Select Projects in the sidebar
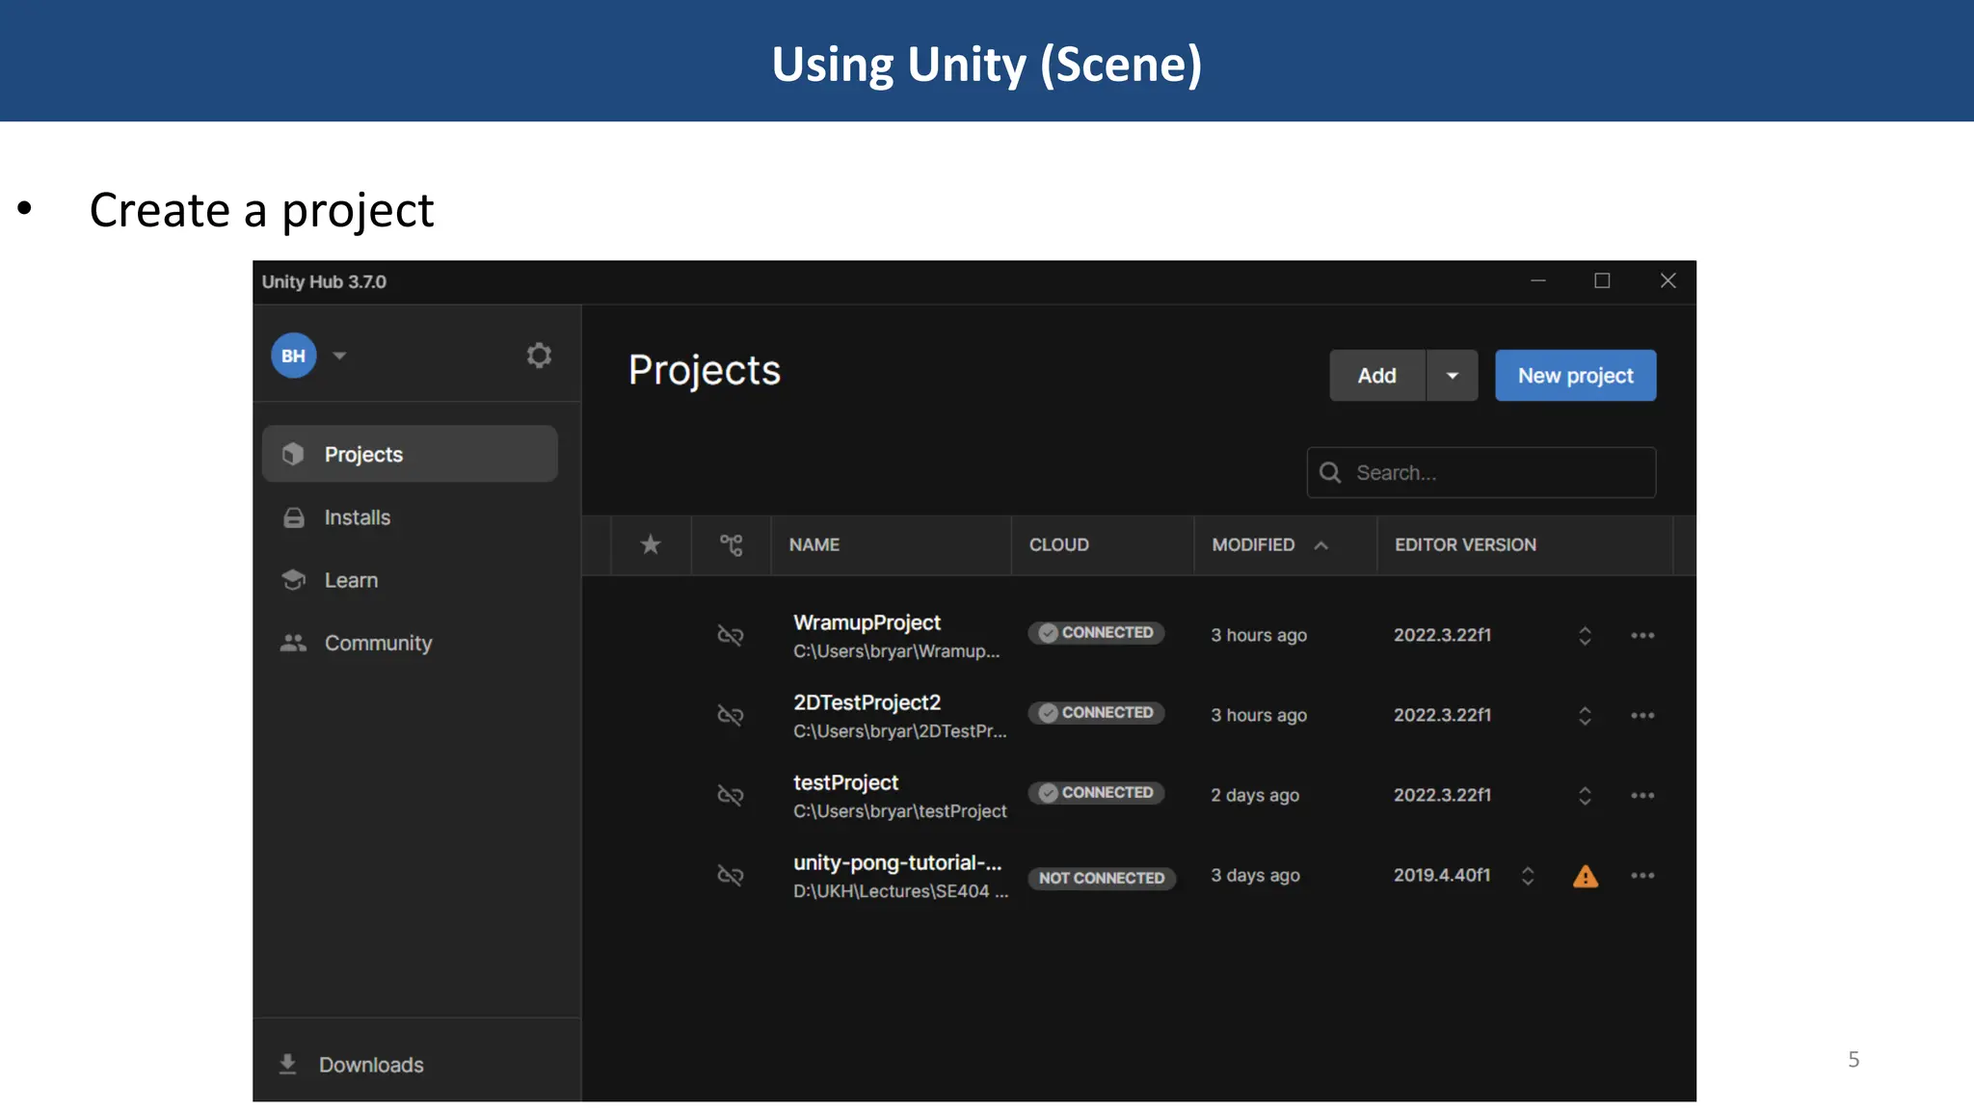Viewport: 1974px width, 1110px height. pos(410,454)
